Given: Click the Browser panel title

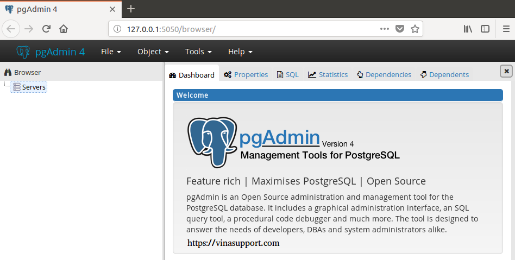Looking at the screenshot, I should pyautogui.click(x=27, y=72).
